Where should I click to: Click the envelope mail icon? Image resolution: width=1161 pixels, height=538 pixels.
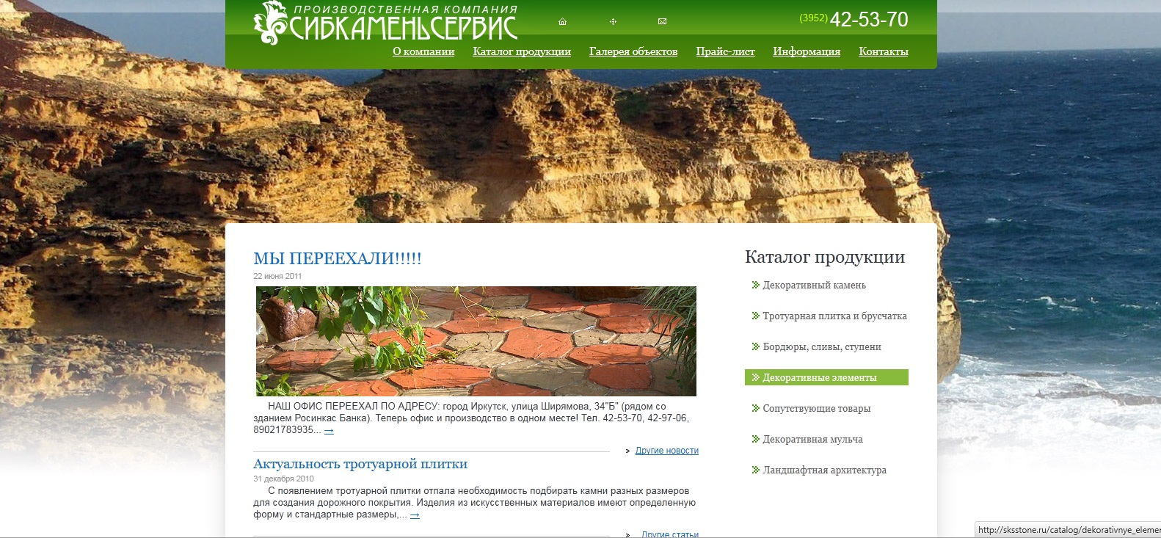coord(662,22)
